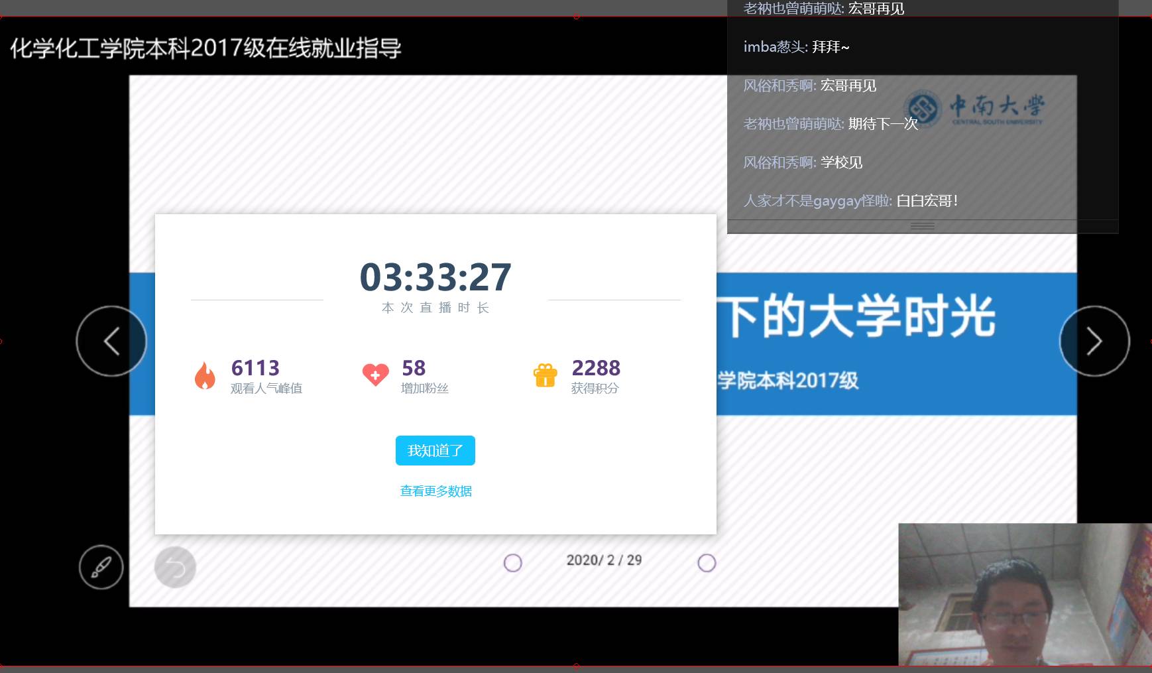1152x673 pixels.
Task: Click the presenter webcam thumbnail
Action: click(1024, 595)
